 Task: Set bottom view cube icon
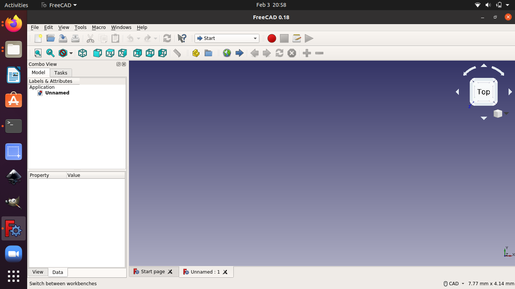150,53
